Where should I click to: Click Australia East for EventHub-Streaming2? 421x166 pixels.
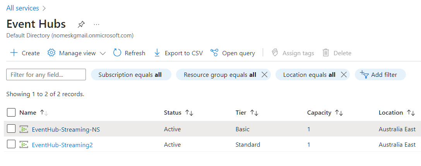click(397, 145)
